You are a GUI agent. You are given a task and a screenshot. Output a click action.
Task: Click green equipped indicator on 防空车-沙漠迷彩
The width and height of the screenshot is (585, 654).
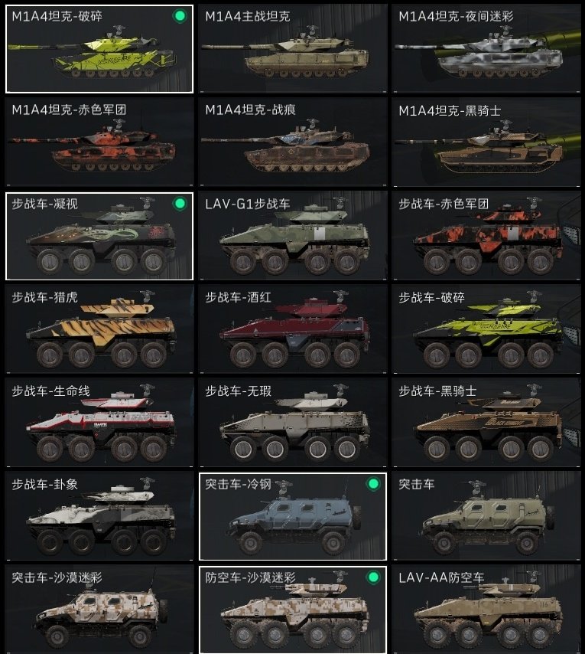point(373,577)
